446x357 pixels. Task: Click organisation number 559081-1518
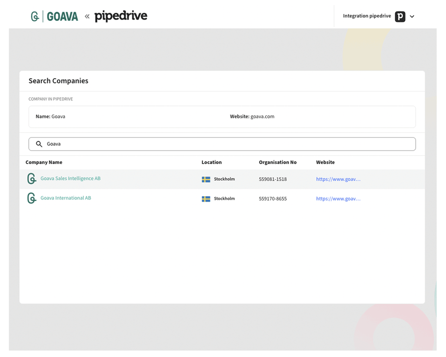pyautogui.click(x=273, y=179)
